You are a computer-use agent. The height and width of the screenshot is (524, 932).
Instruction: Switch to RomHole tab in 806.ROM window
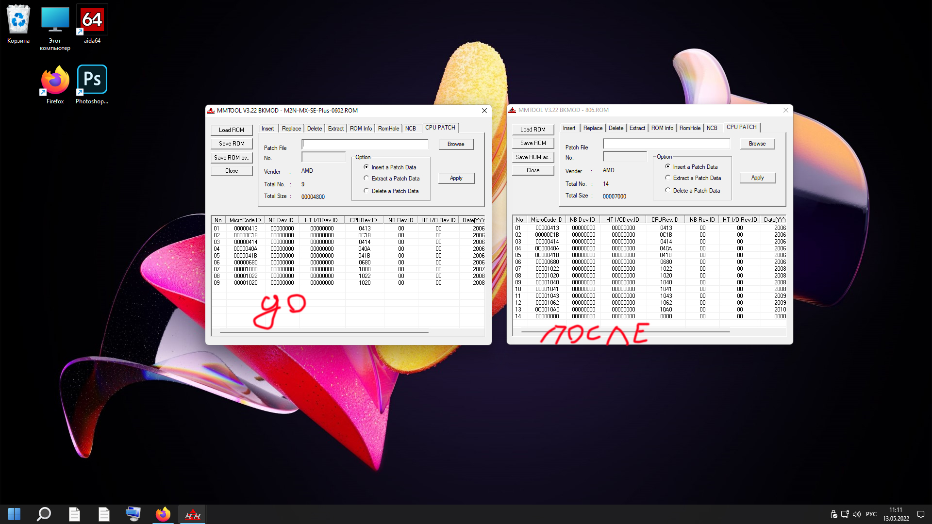coord(690,128)
